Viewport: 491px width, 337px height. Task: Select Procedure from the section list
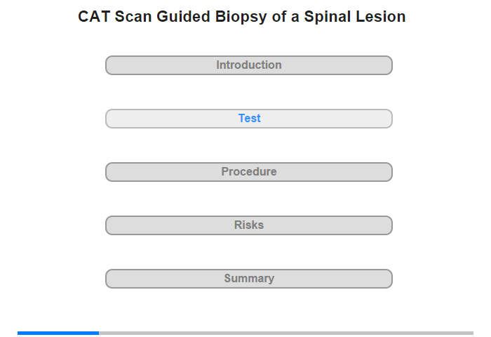[248, 172]
